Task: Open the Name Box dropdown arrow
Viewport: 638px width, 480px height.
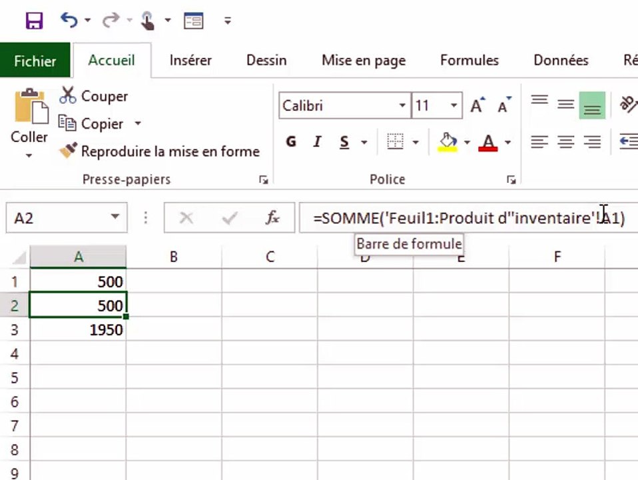Action: coord(115,217)
